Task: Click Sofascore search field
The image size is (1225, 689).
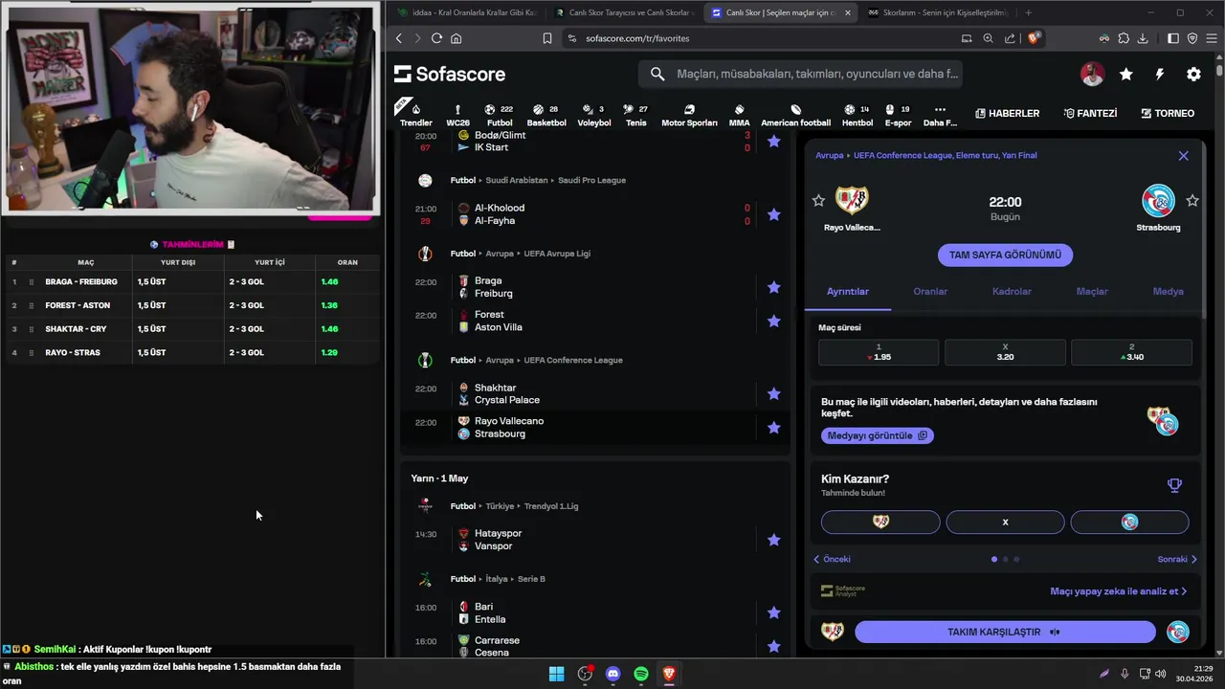Action: (800, 74)
